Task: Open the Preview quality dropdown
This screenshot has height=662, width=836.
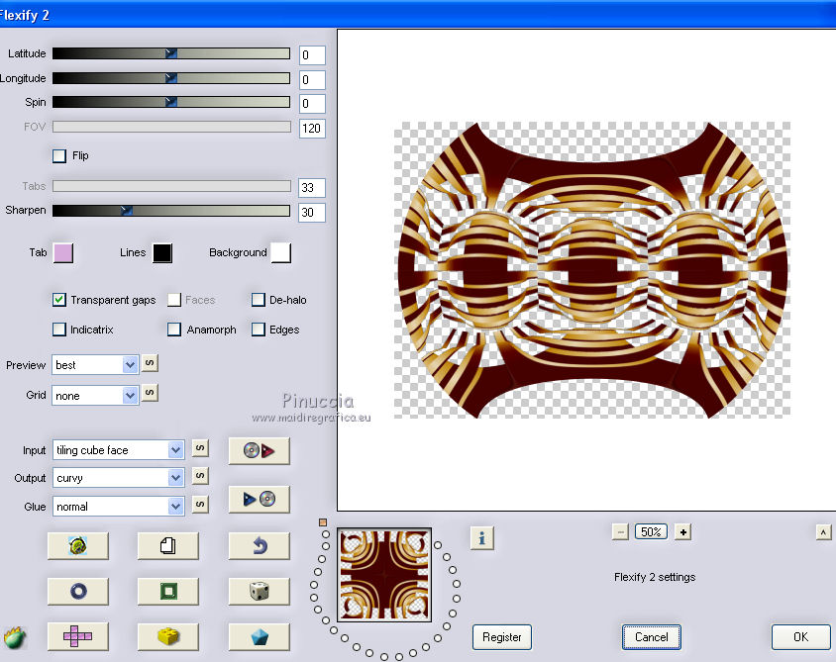Action: [95, 365]
